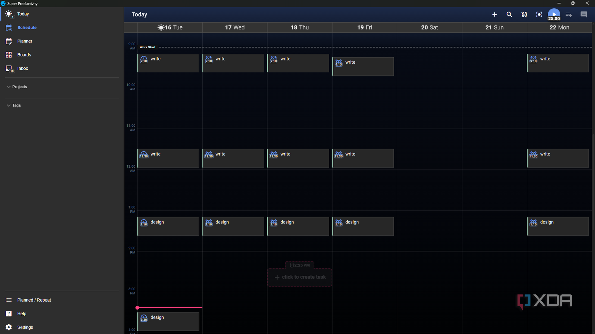Viewport: 595px width, 334px height.
Task: Open the Planner section
Action: [62, 41]
